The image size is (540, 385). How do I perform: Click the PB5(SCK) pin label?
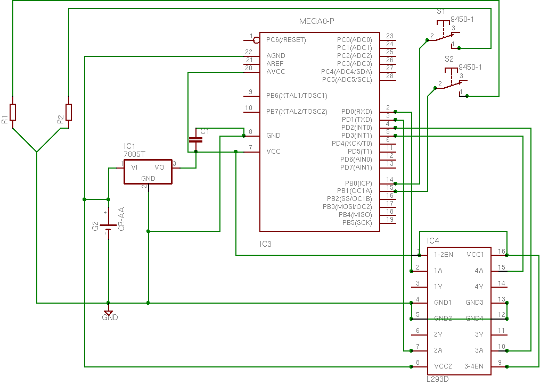pyautogui.click(x=357, y=223)
